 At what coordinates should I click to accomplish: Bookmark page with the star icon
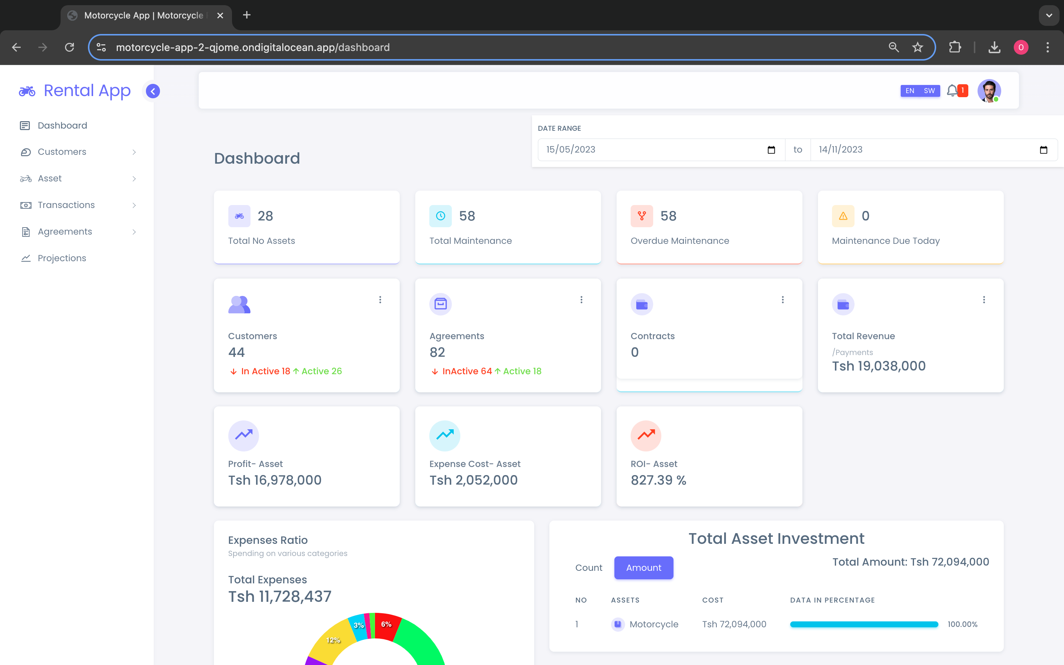917,48
